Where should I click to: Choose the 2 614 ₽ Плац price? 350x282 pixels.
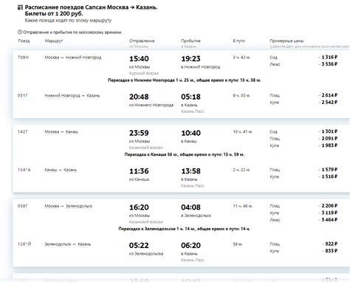tap(328, 95)
